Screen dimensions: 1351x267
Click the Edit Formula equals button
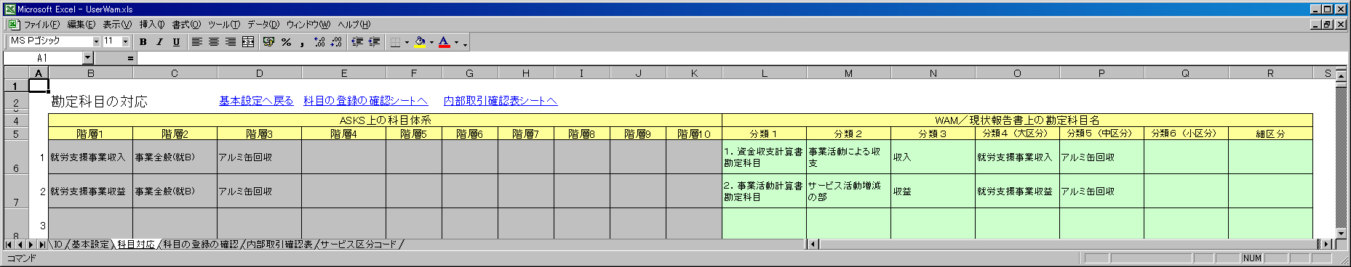point(130,58)
